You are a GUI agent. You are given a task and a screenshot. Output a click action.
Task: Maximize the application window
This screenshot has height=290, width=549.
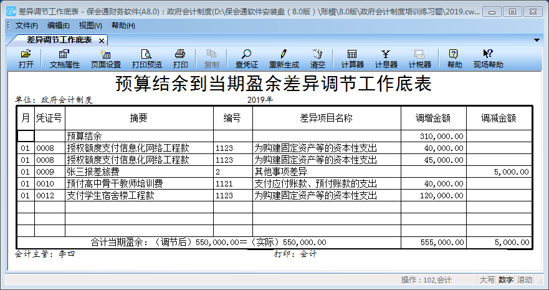click(x=512, y=12)
